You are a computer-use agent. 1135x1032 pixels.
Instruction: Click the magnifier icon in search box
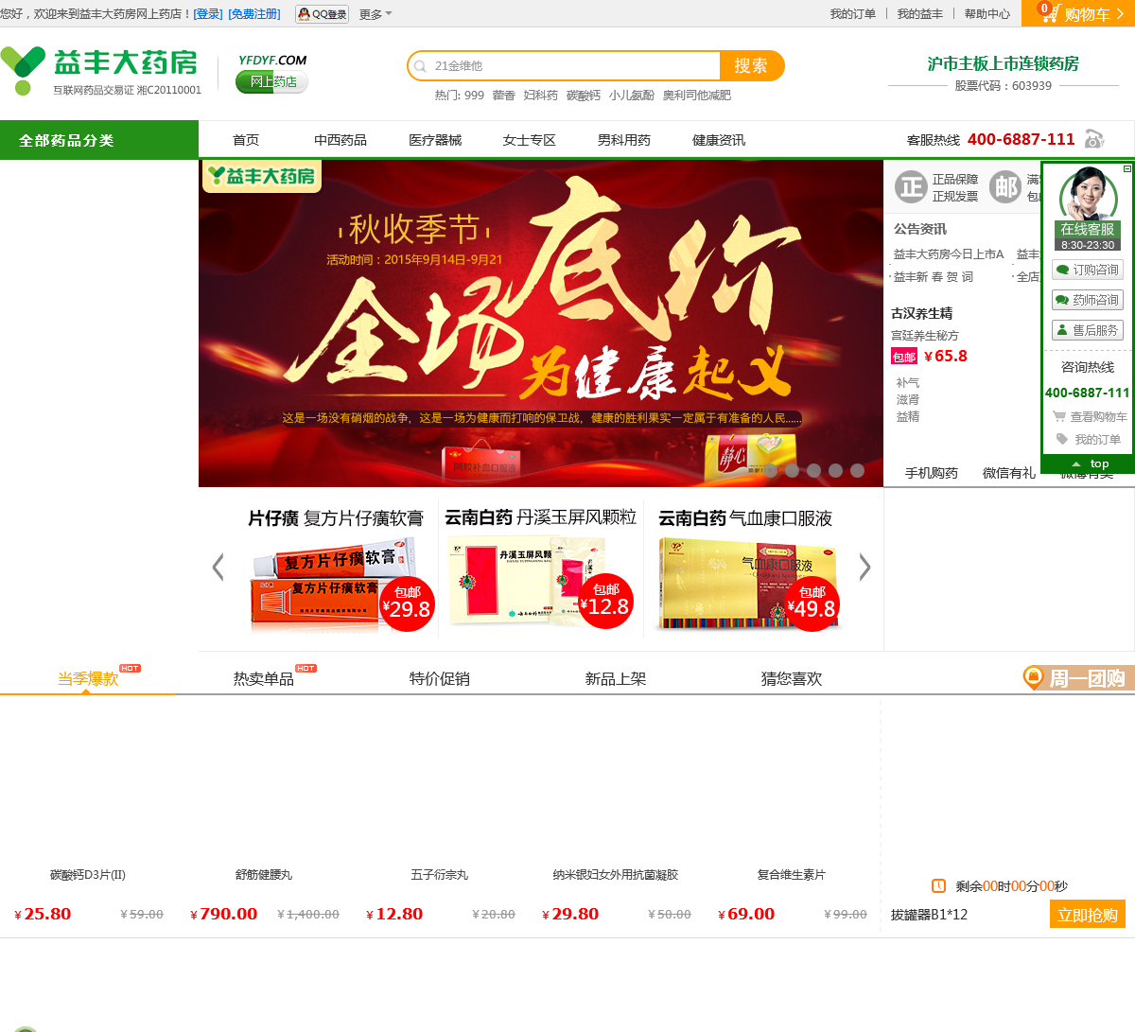[x=420, y=66]
